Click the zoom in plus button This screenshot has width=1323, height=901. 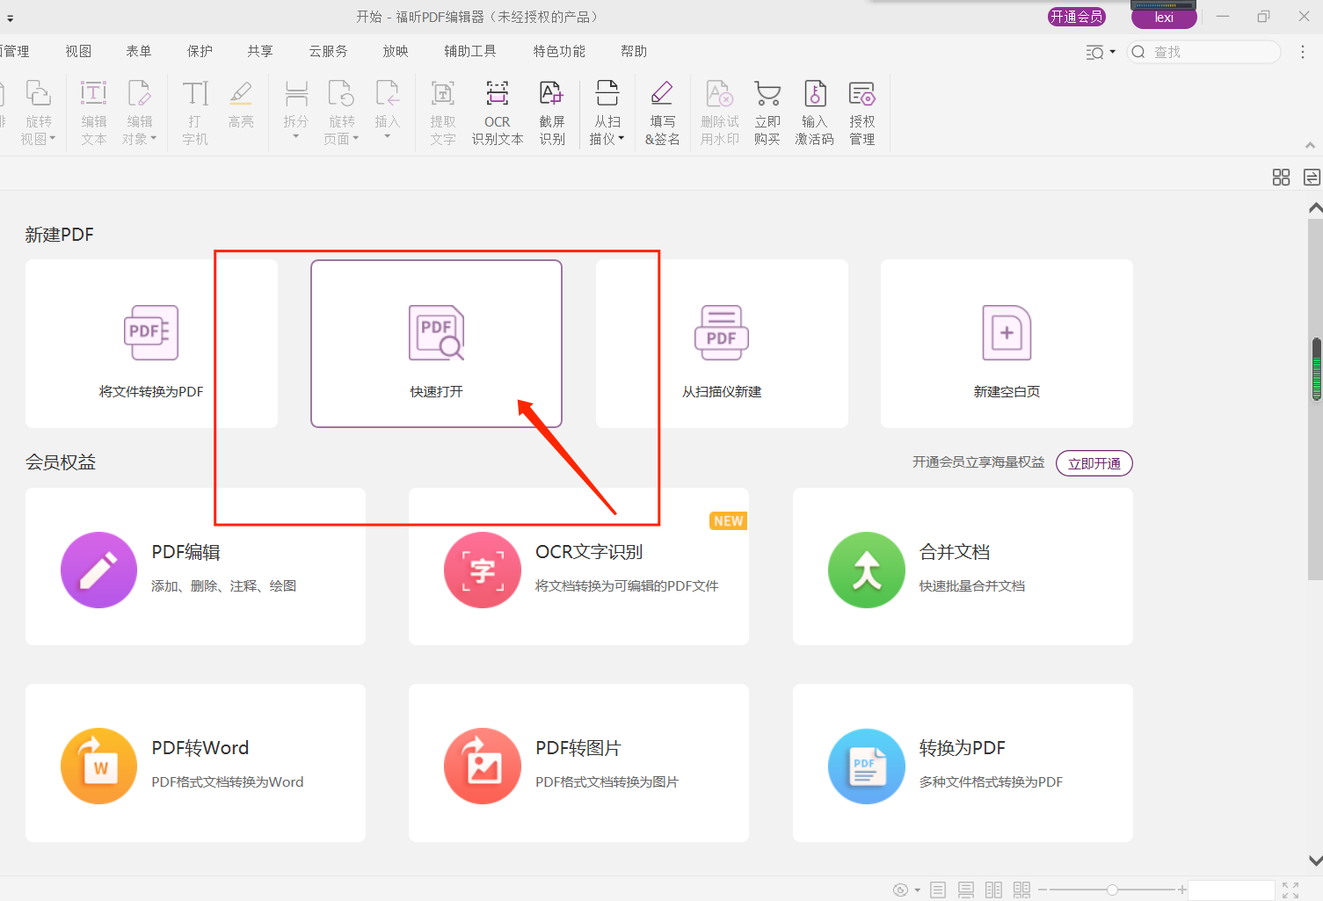coord(1182,890)
